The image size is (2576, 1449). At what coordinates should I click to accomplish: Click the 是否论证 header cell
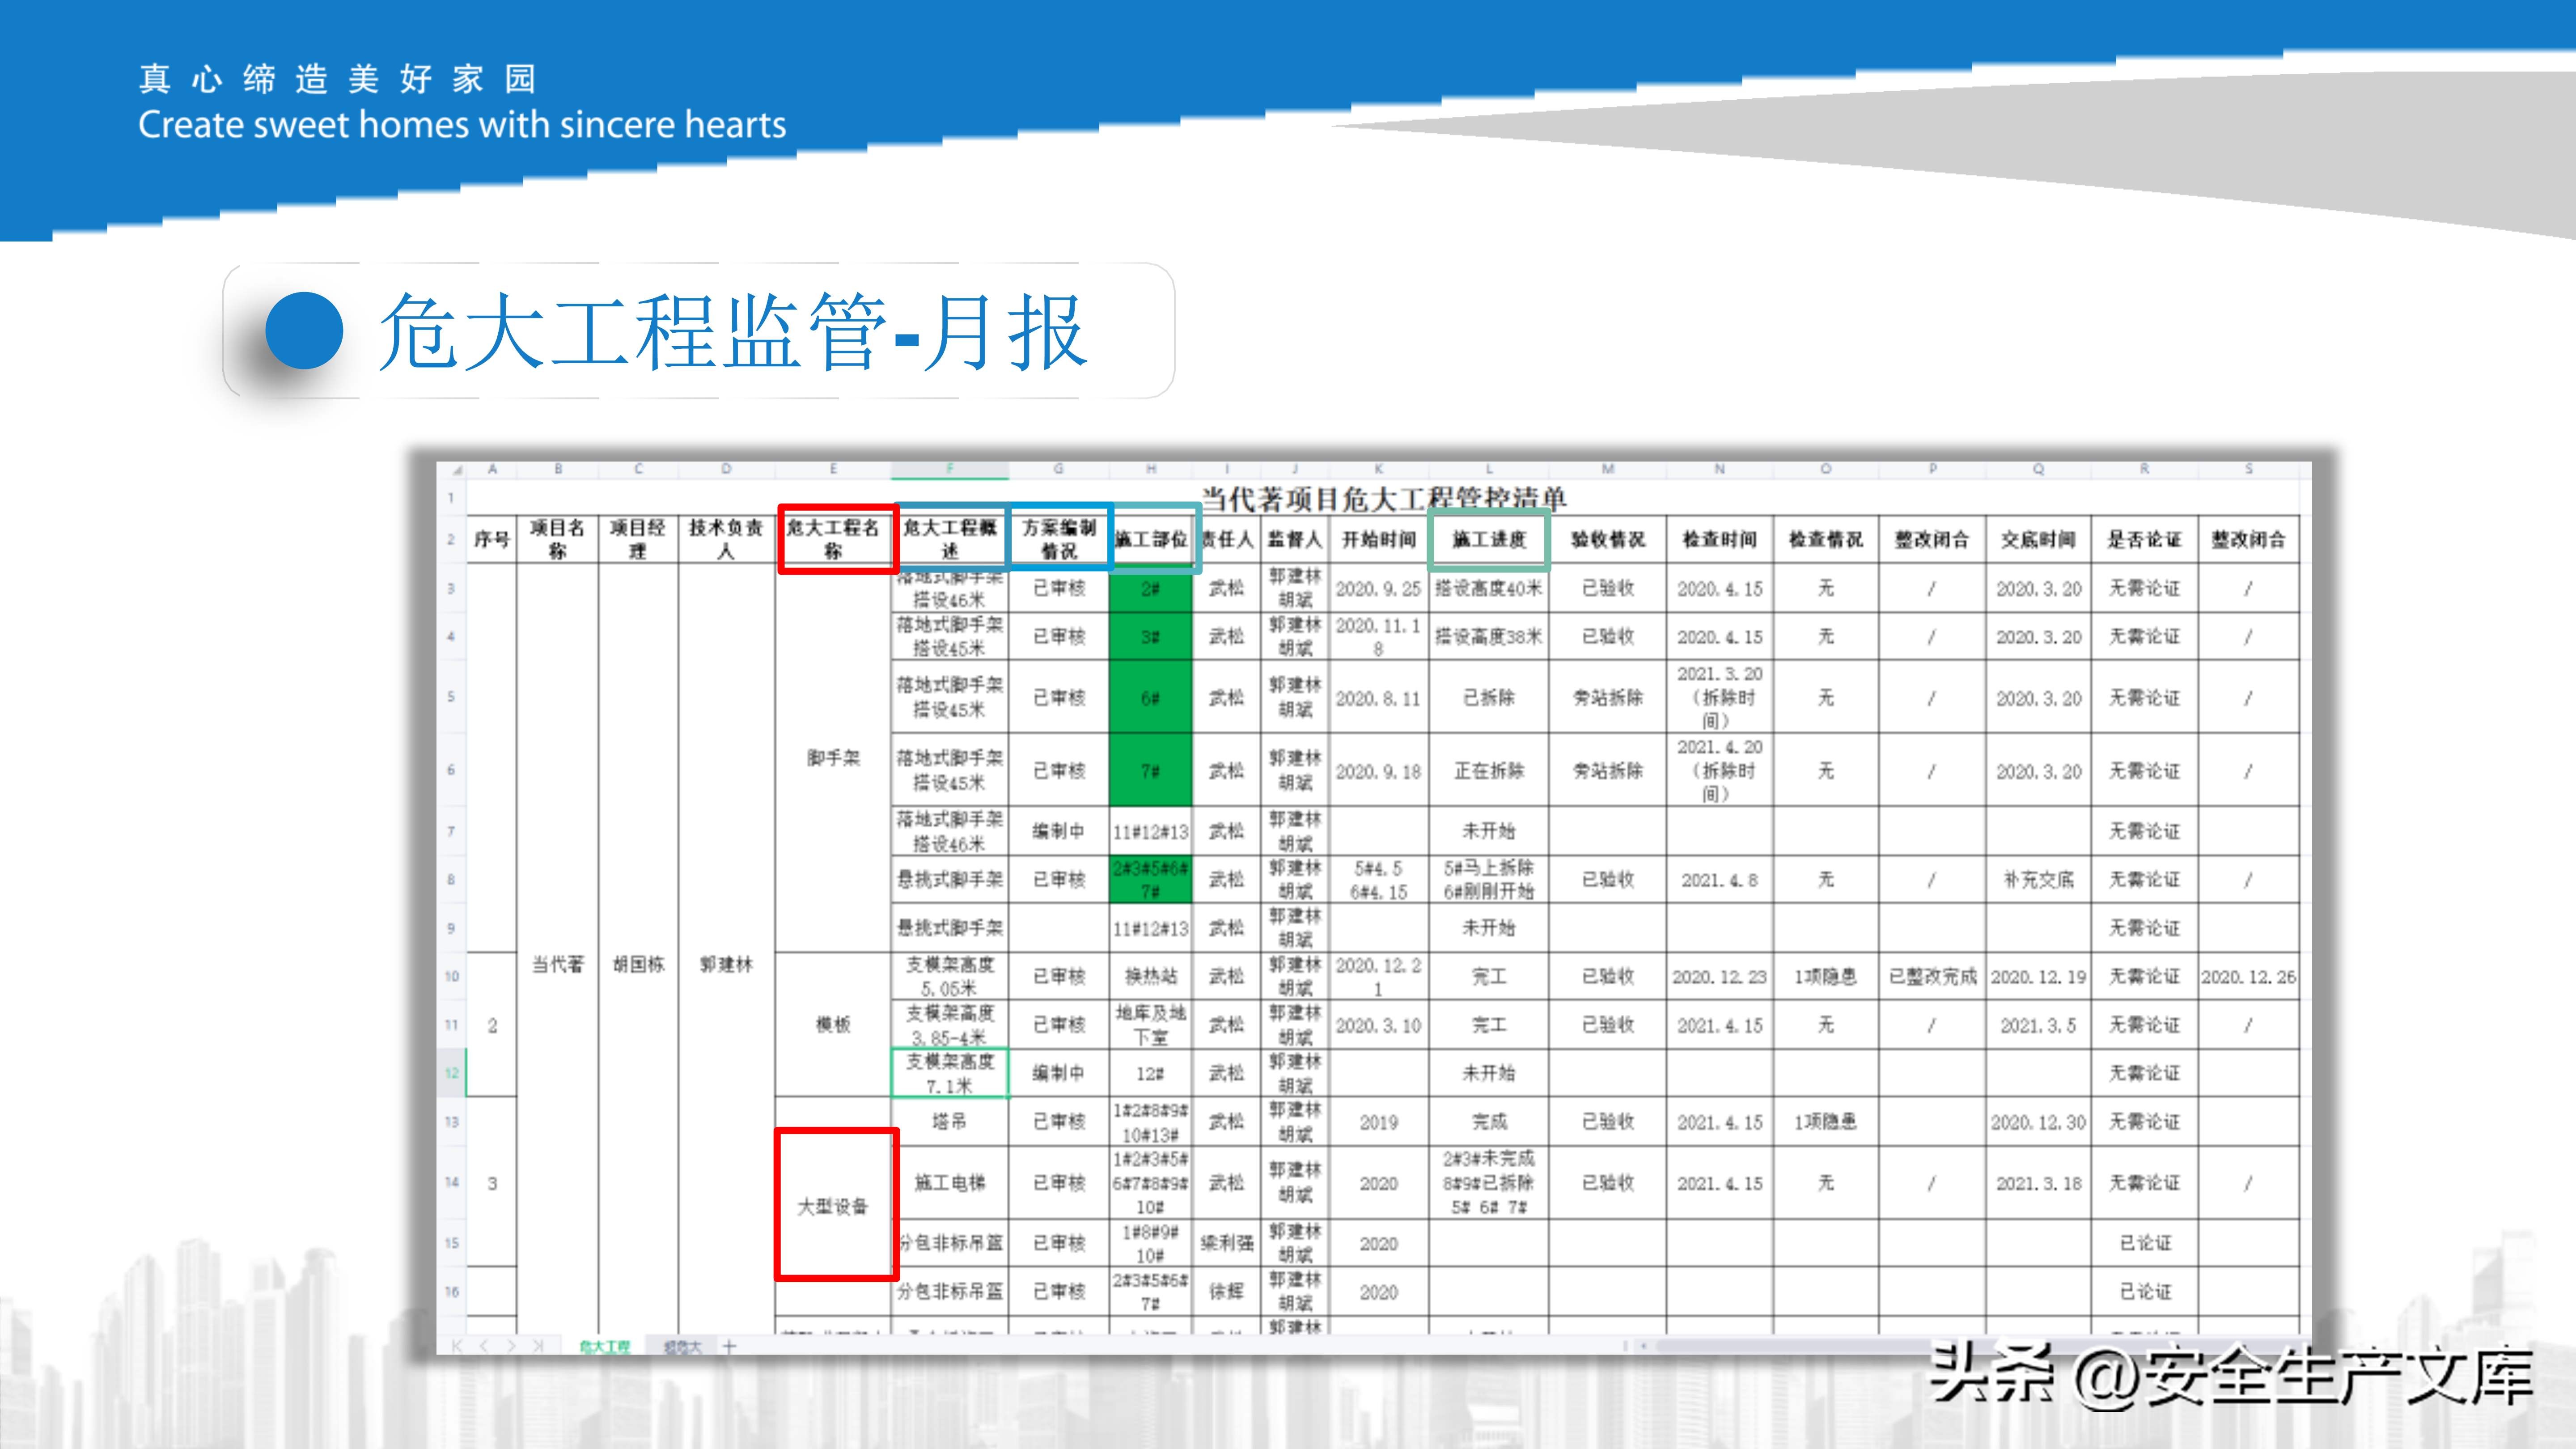(x=2144, y=540)
